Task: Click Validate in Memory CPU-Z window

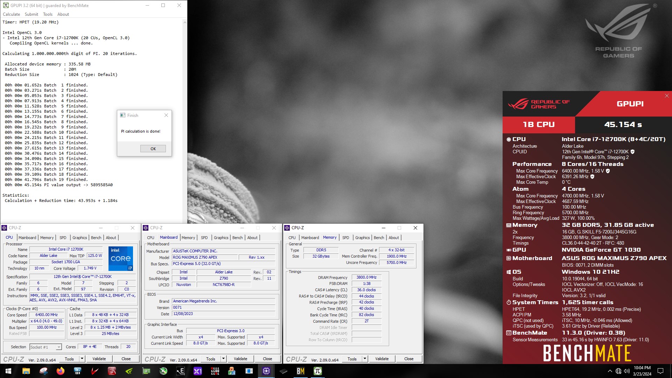Action: pos(382,359)
